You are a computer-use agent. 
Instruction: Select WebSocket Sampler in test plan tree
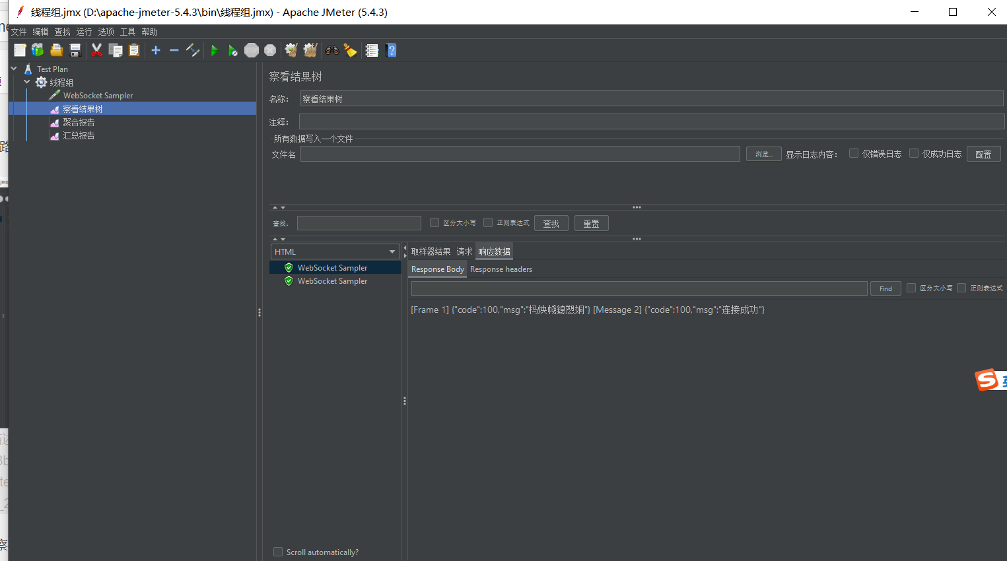[98, 96]
